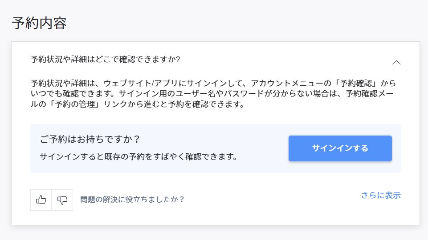Select the ご予約はお持ちですか？ heading text
The width and height of the screenshot is (428, 240).
[x=90, y=139]
